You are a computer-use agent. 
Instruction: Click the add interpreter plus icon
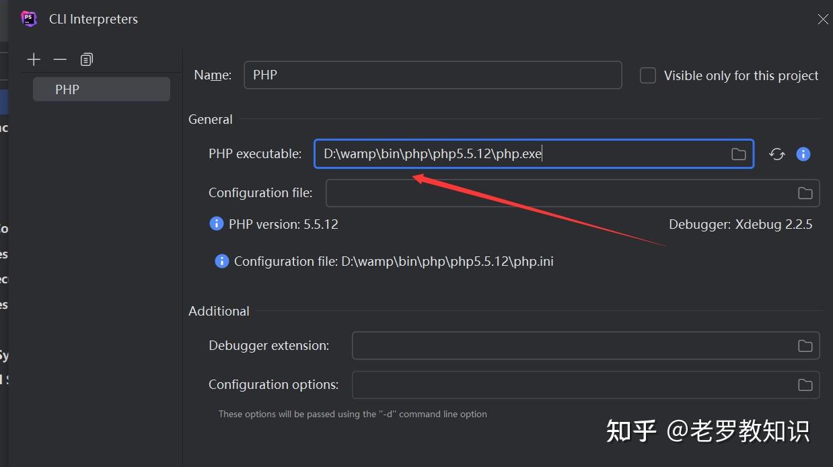(x=34, y=60)
